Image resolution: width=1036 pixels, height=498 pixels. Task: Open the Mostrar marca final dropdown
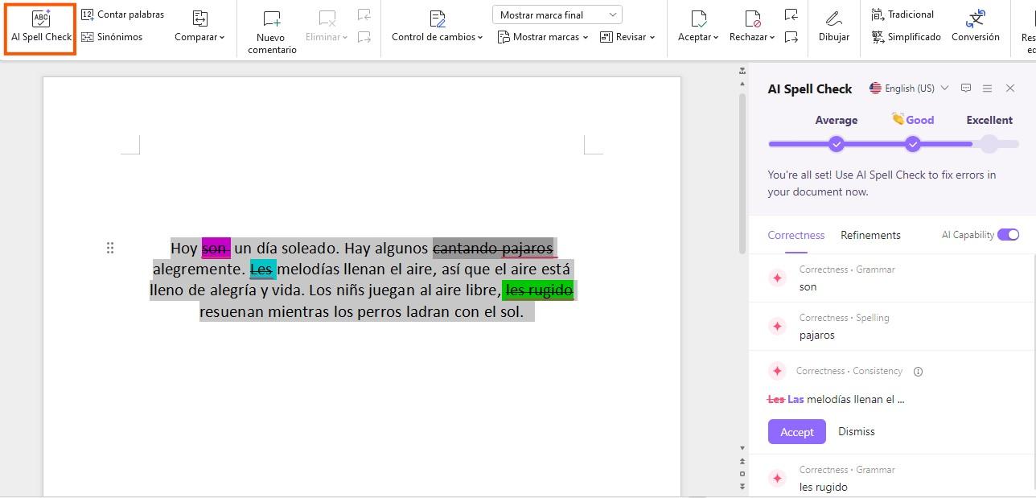556,14
